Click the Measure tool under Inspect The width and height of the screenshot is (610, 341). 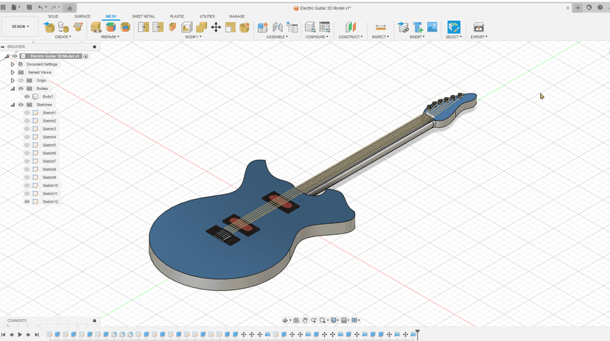(380, 27)
